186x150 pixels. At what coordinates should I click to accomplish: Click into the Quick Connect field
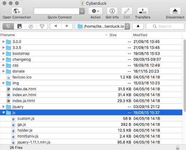click(x=57, y=11)
